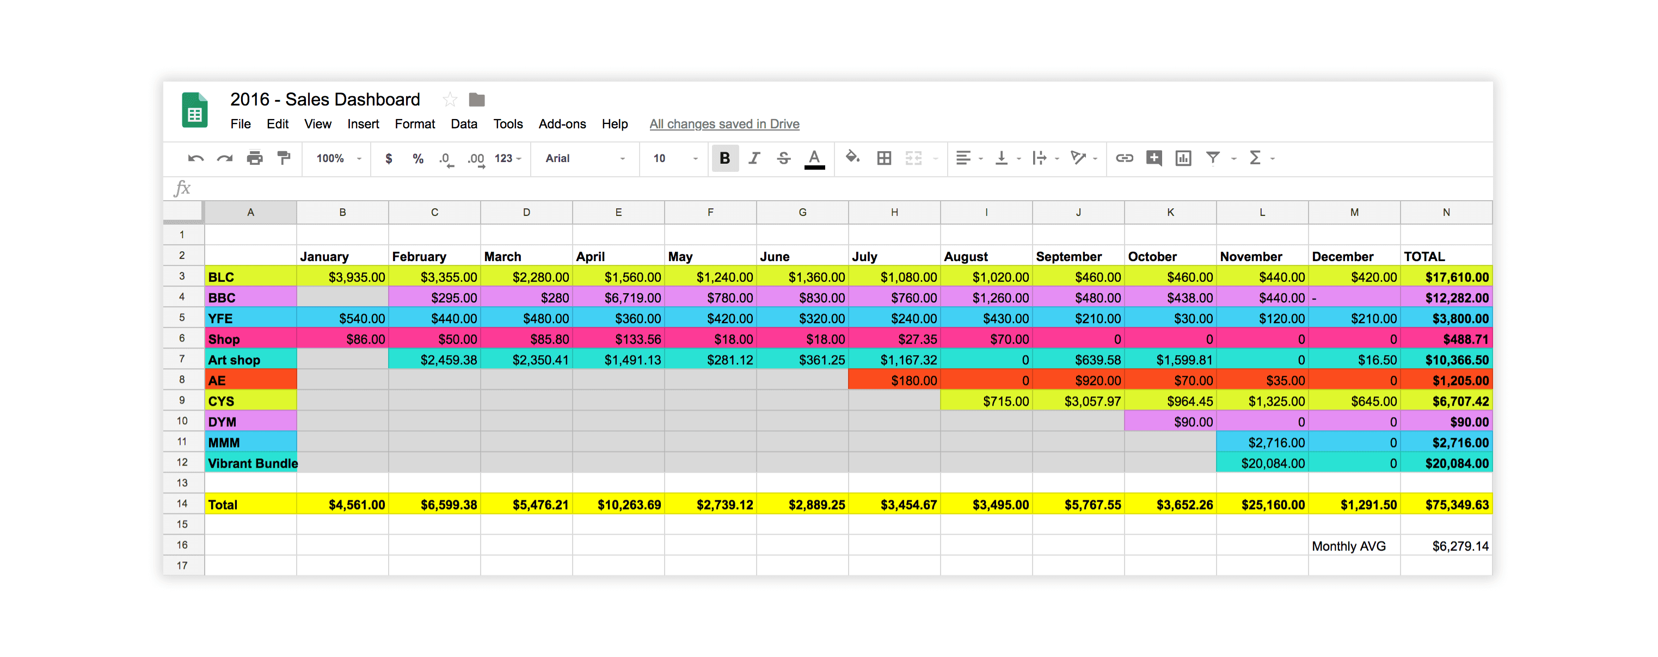Open the Borders tool
Image resolution: width=1658 pixels, height=657 pixels.
884,158
